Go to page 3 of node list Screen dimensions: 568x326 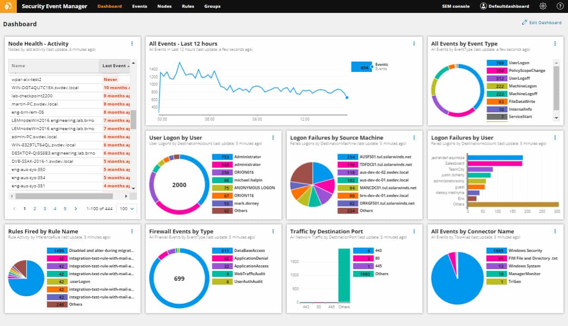click(x=45, y=208)
